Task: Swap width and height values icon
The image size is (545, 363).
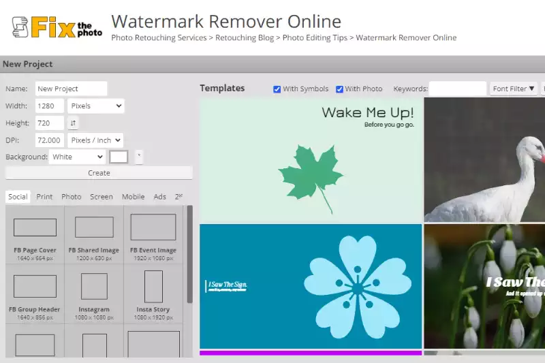Action: tap(73, 123)
